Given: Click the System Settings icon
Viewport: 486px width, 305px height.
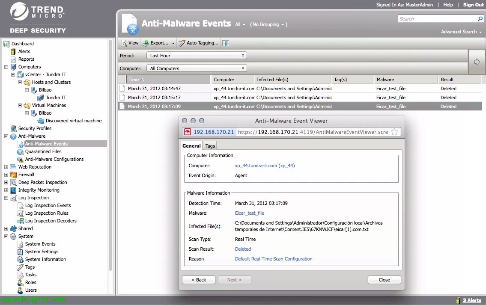Looking at the screenshot, I should click(20, 252).
